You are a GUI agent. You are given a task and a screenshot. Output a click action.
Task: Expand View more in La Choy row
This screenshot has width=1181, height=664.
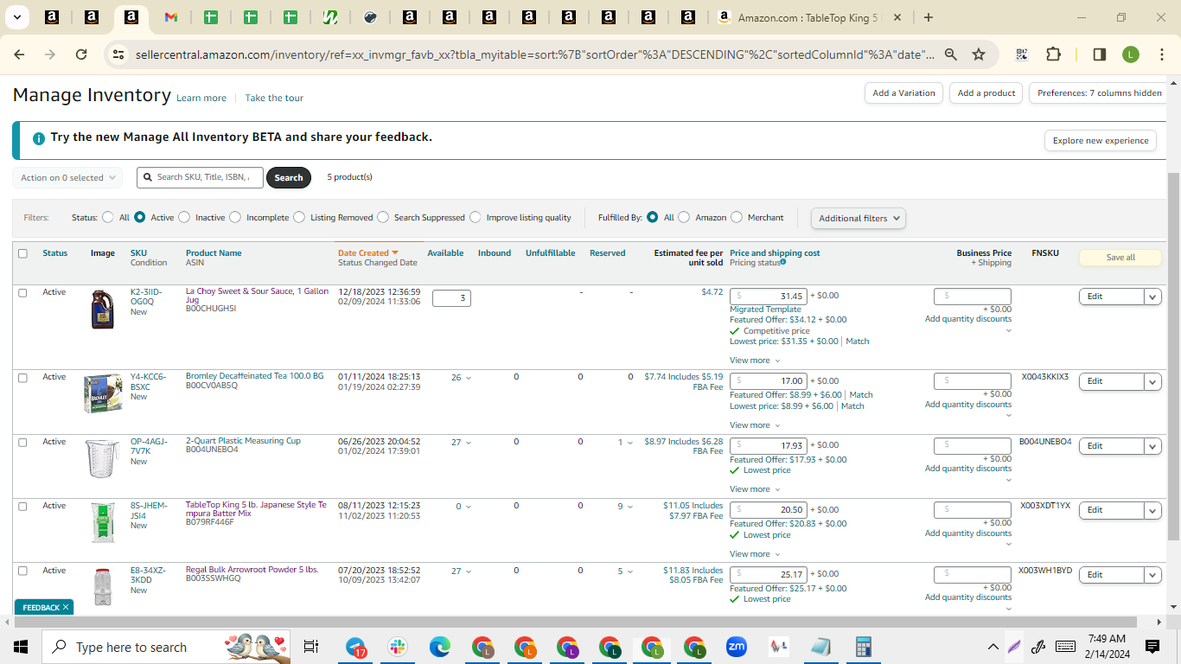click(755, 361)
